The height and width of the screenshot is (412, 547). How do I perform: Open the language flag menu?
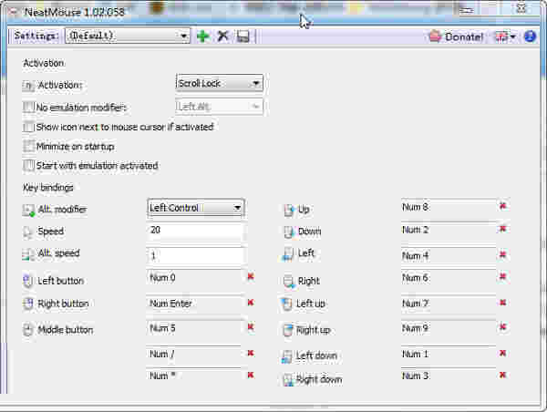pyautogui.click(x=503, y=36)
